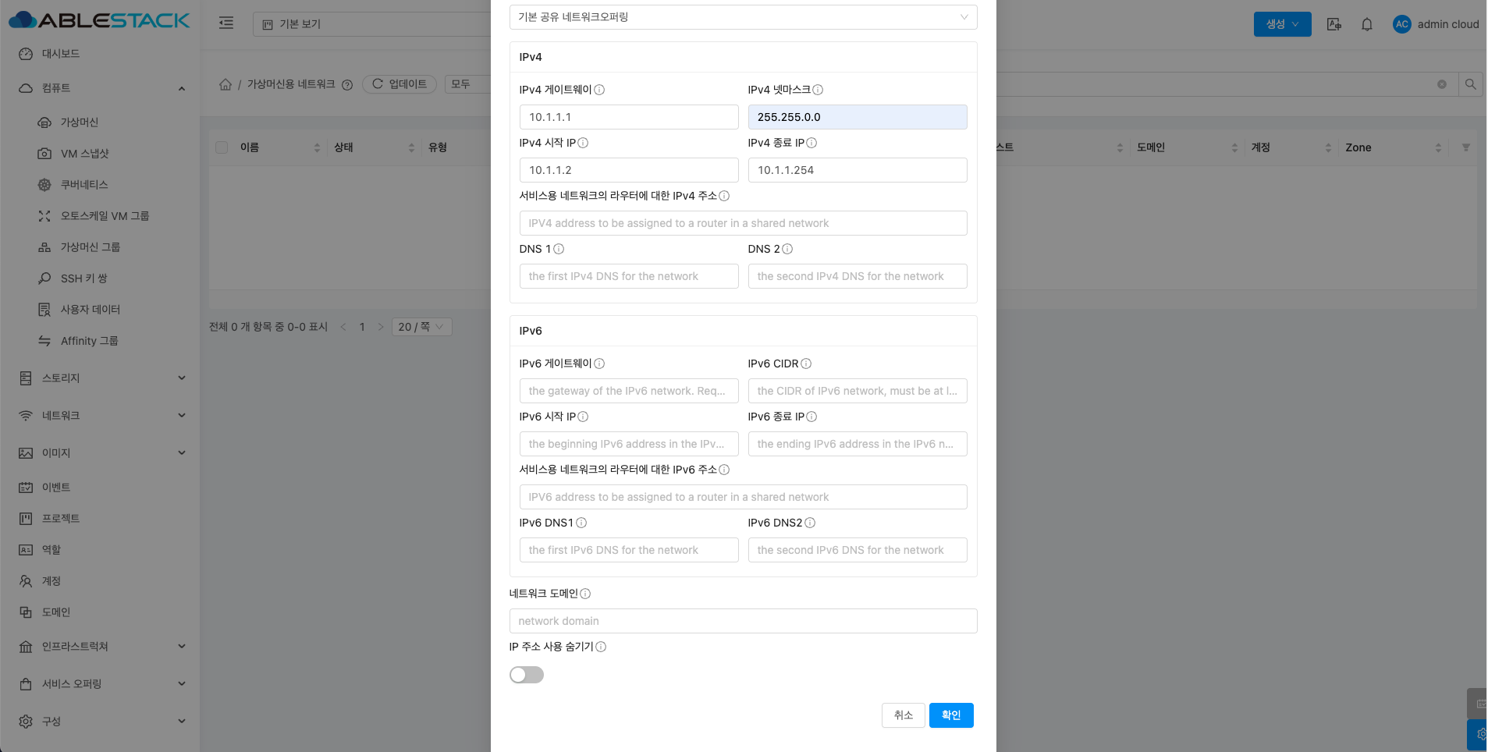1488x752 pixels.
Task: Check the select-all table checkbox
Action: tap(222, 147)
